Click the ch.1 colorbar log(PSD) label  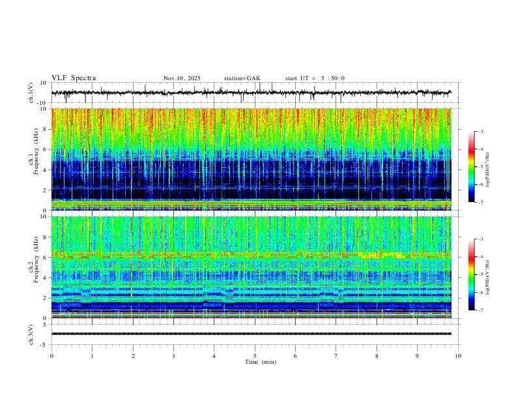coord(488,170)
